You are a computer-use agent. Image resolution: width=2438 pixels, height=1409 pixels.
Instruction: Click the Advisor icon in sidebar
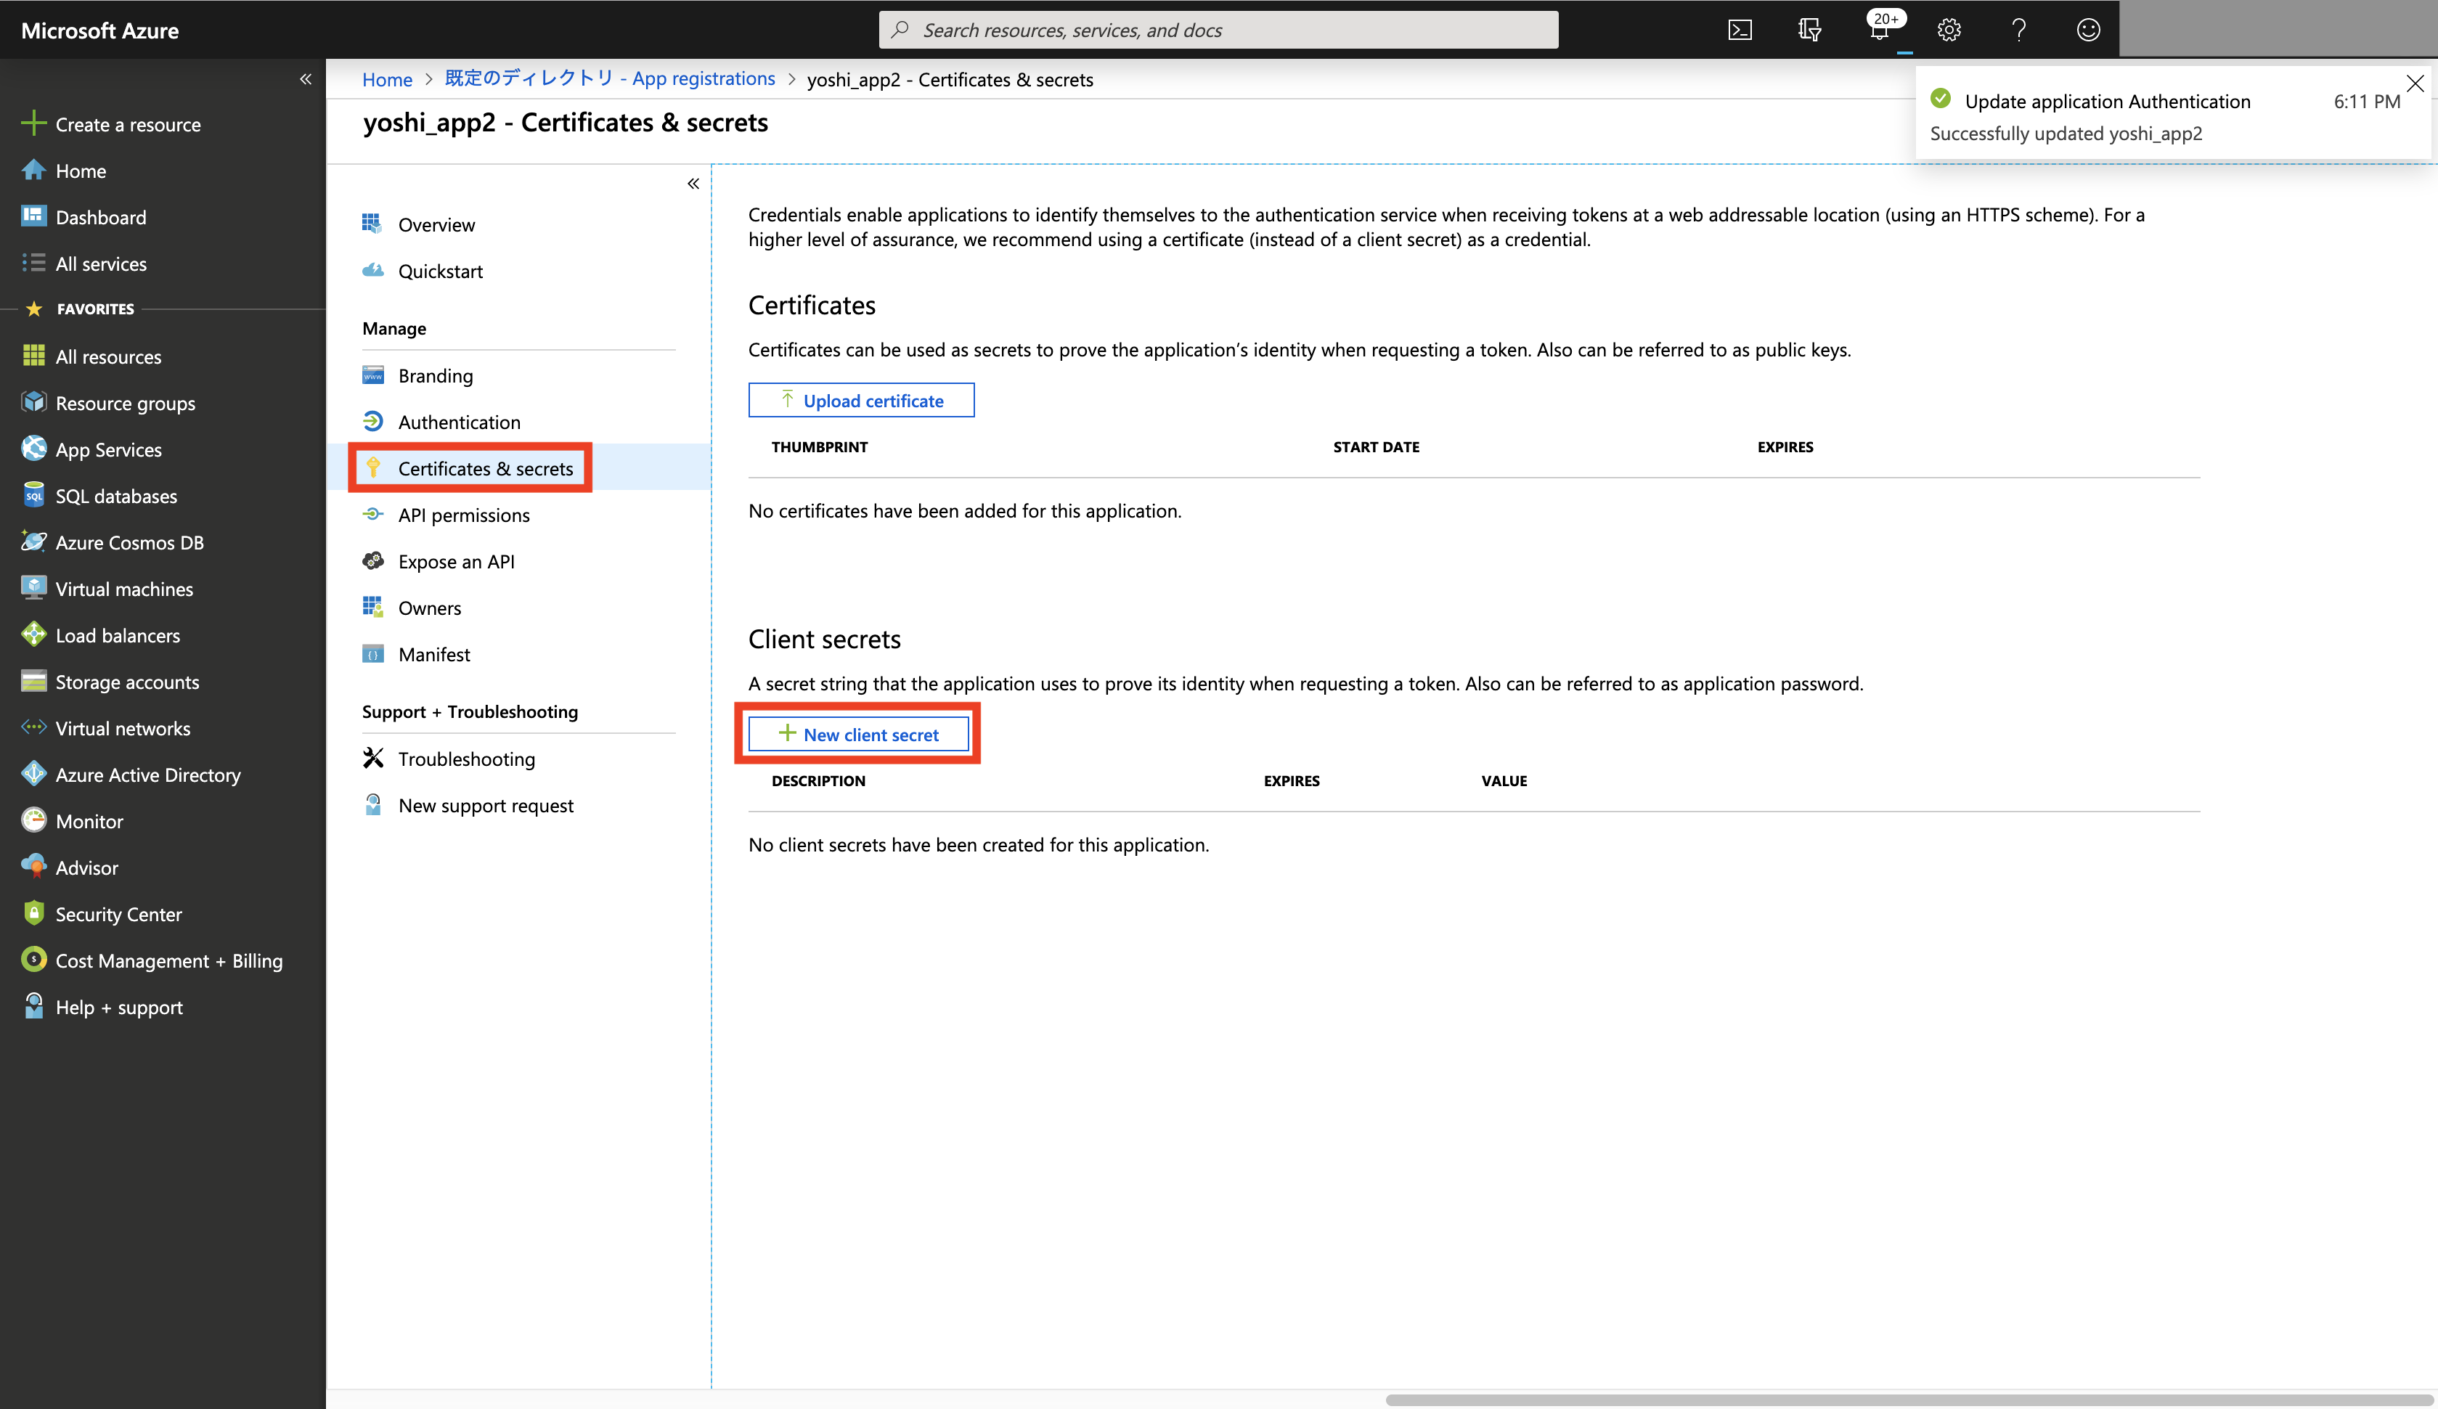point(34,867)
